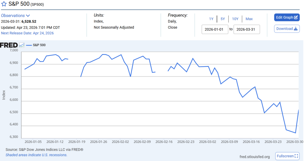Click the favorite star icon beside S&P 500

pos(4,4)
